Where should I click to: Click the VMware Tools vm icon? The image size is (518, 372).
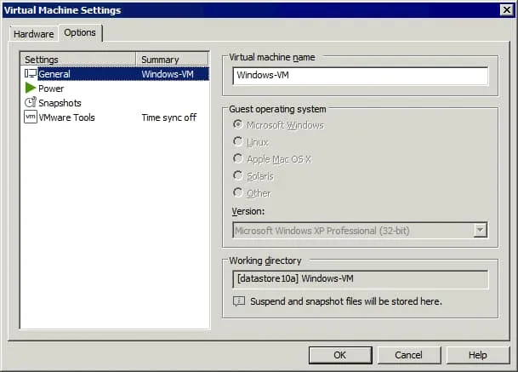point(30,117)
